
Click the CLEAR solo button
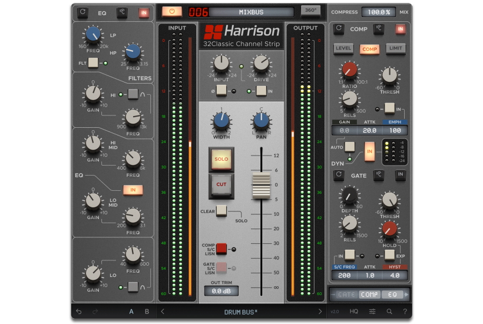coord(221,211)
